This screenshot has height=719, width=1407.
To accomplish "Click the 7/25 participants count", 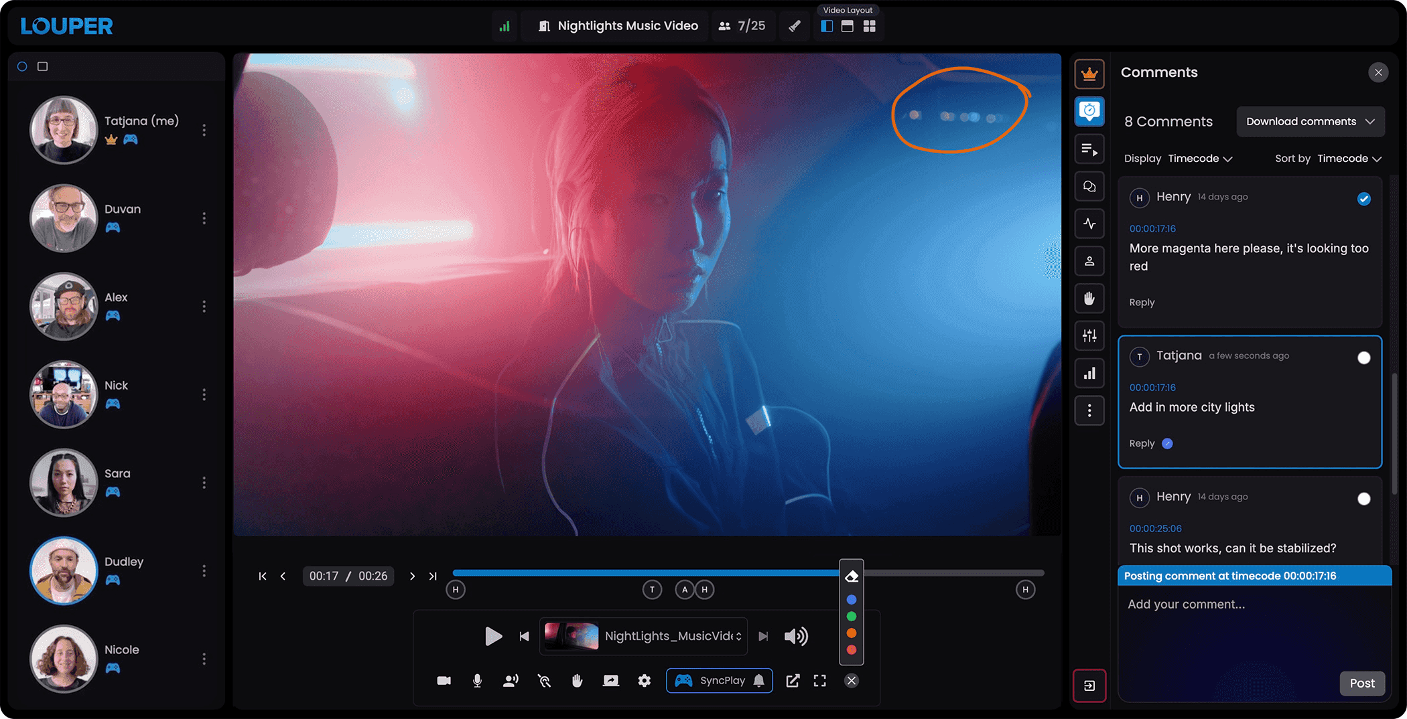I will click(742, 26).
